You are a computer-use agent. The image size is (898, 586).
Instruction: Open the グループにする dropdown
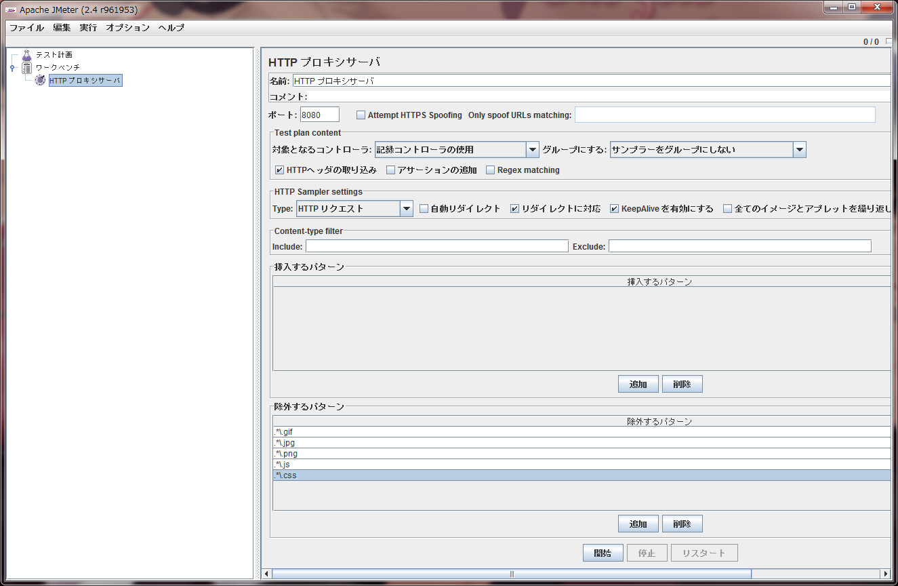(708, 150)
